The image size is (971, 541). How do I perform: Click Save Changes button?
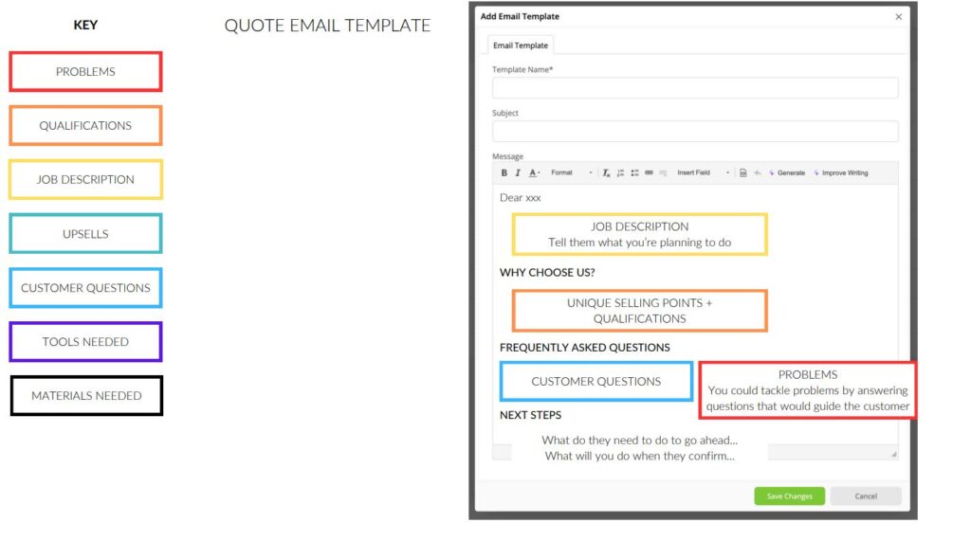click(x=789, y=496)
